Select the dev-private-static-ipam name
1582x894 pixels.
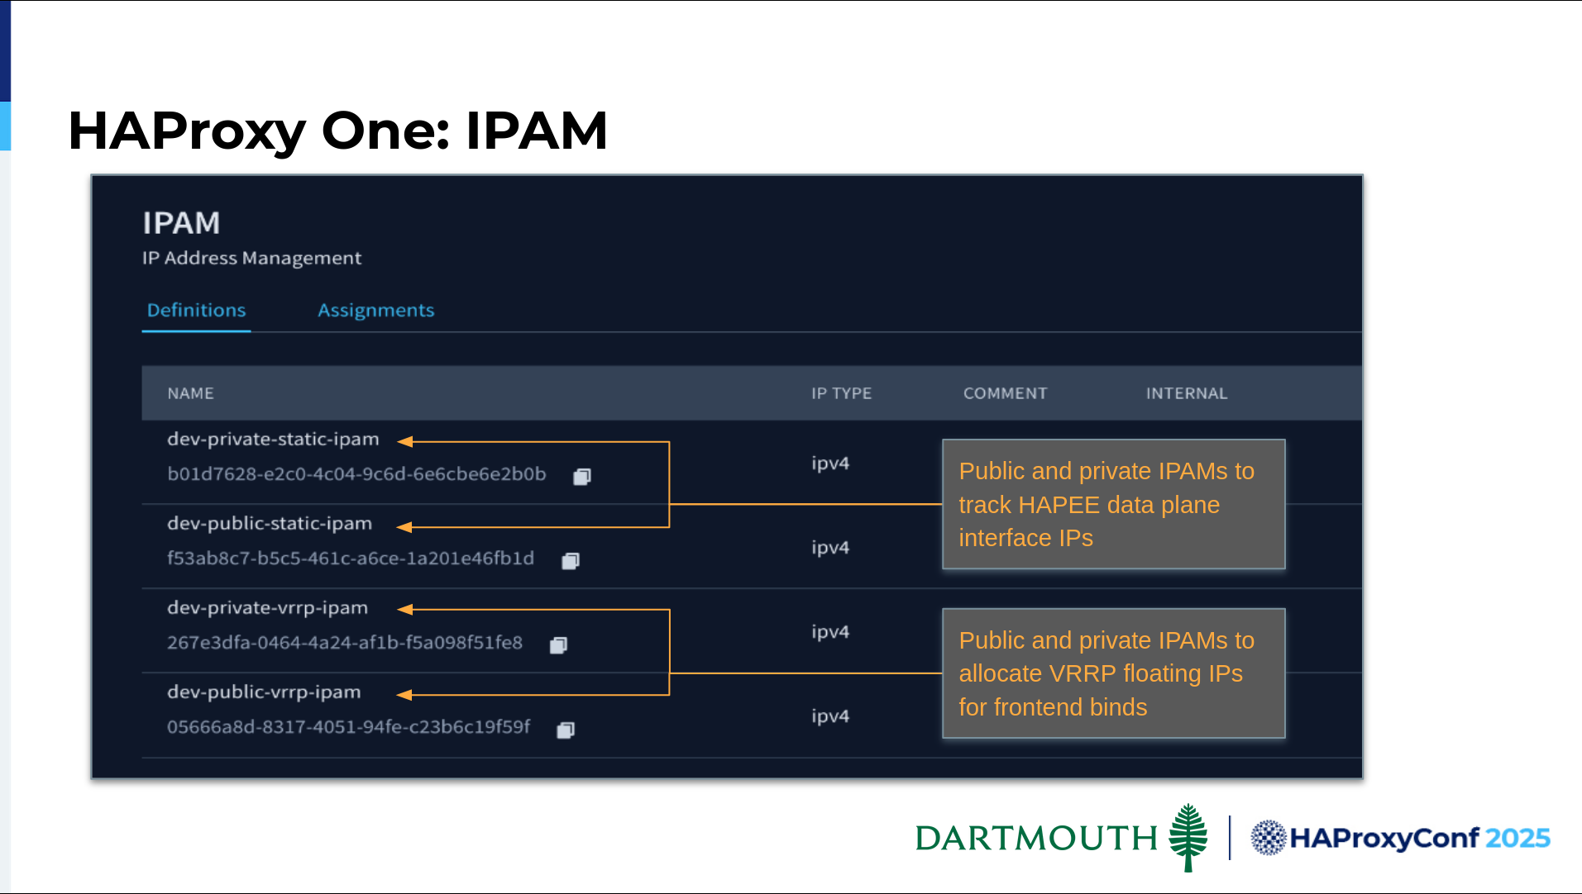tap(273, 440)
